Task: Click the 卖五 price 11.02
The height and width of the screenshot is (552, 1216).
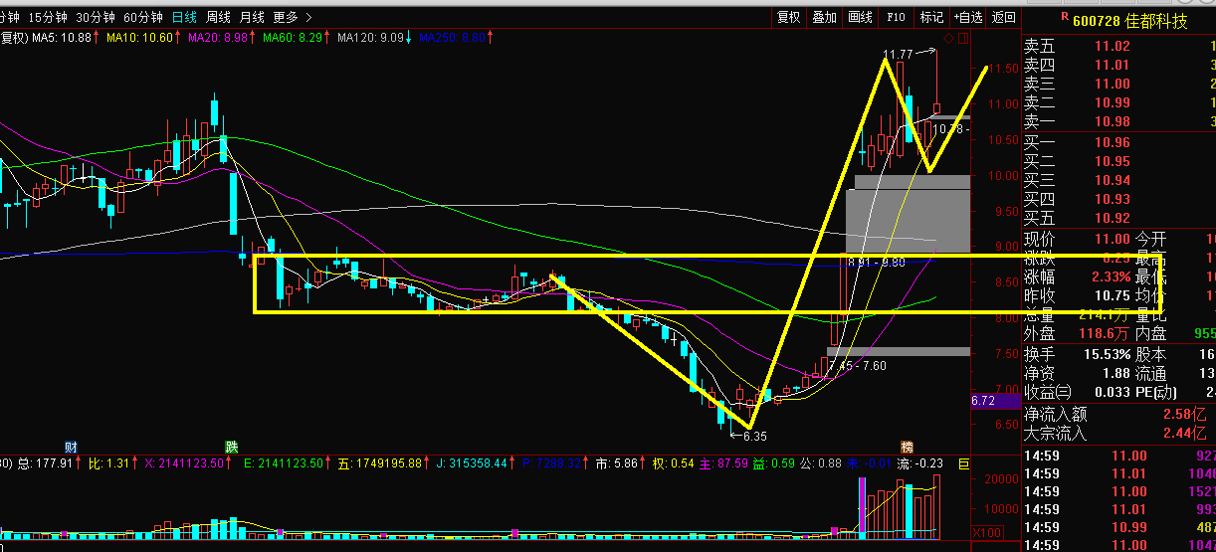Action: pos(1113,46)
